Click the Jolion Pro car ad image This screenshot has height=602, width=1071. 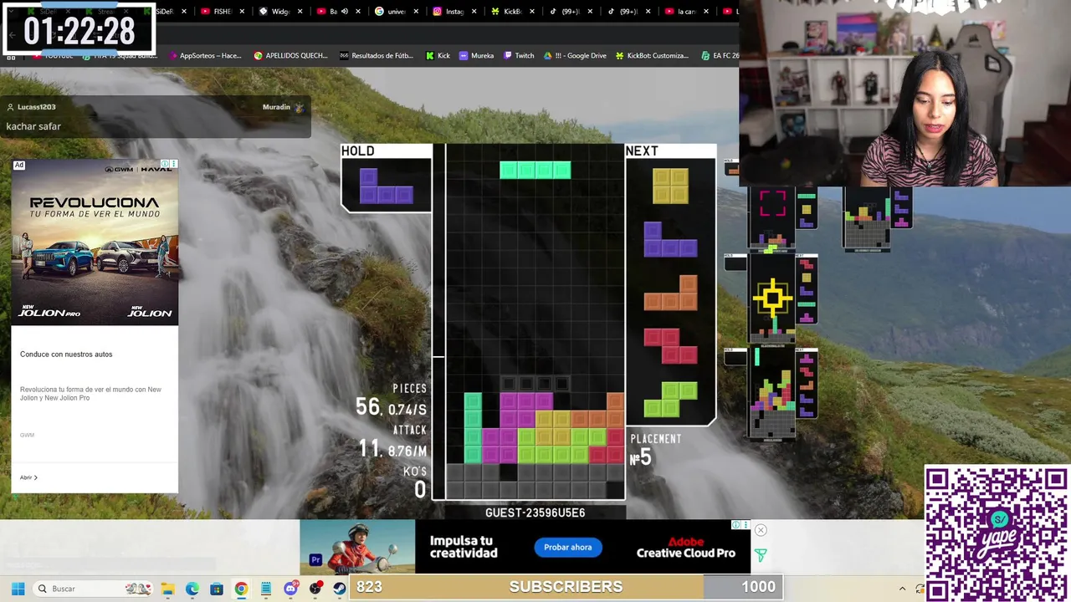[x=95, y=242]
